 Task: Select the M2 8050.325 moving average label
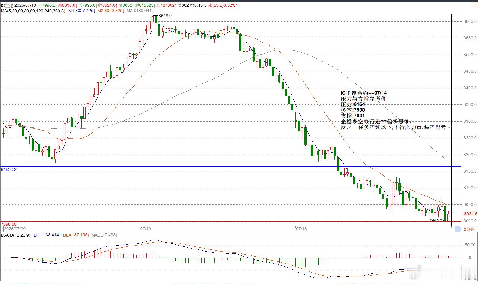(111, 11)
